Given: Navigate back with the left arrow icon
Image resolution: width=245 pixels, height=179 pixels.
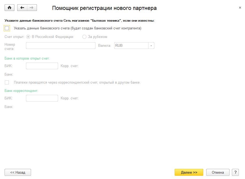Looking at the screenshot, I should [22, 8].
